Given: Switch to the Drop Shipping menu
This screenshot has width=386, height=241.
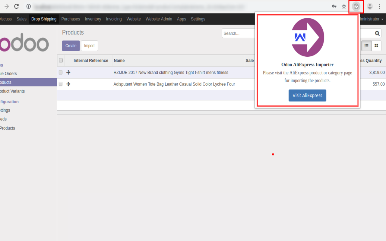Looking at the screenshot, I should (44, 19).
